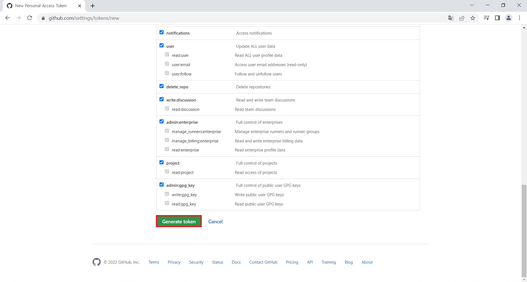Reload the GitHub tokens page
Viewport: 527px width, 282px height.
coord(30,18)
